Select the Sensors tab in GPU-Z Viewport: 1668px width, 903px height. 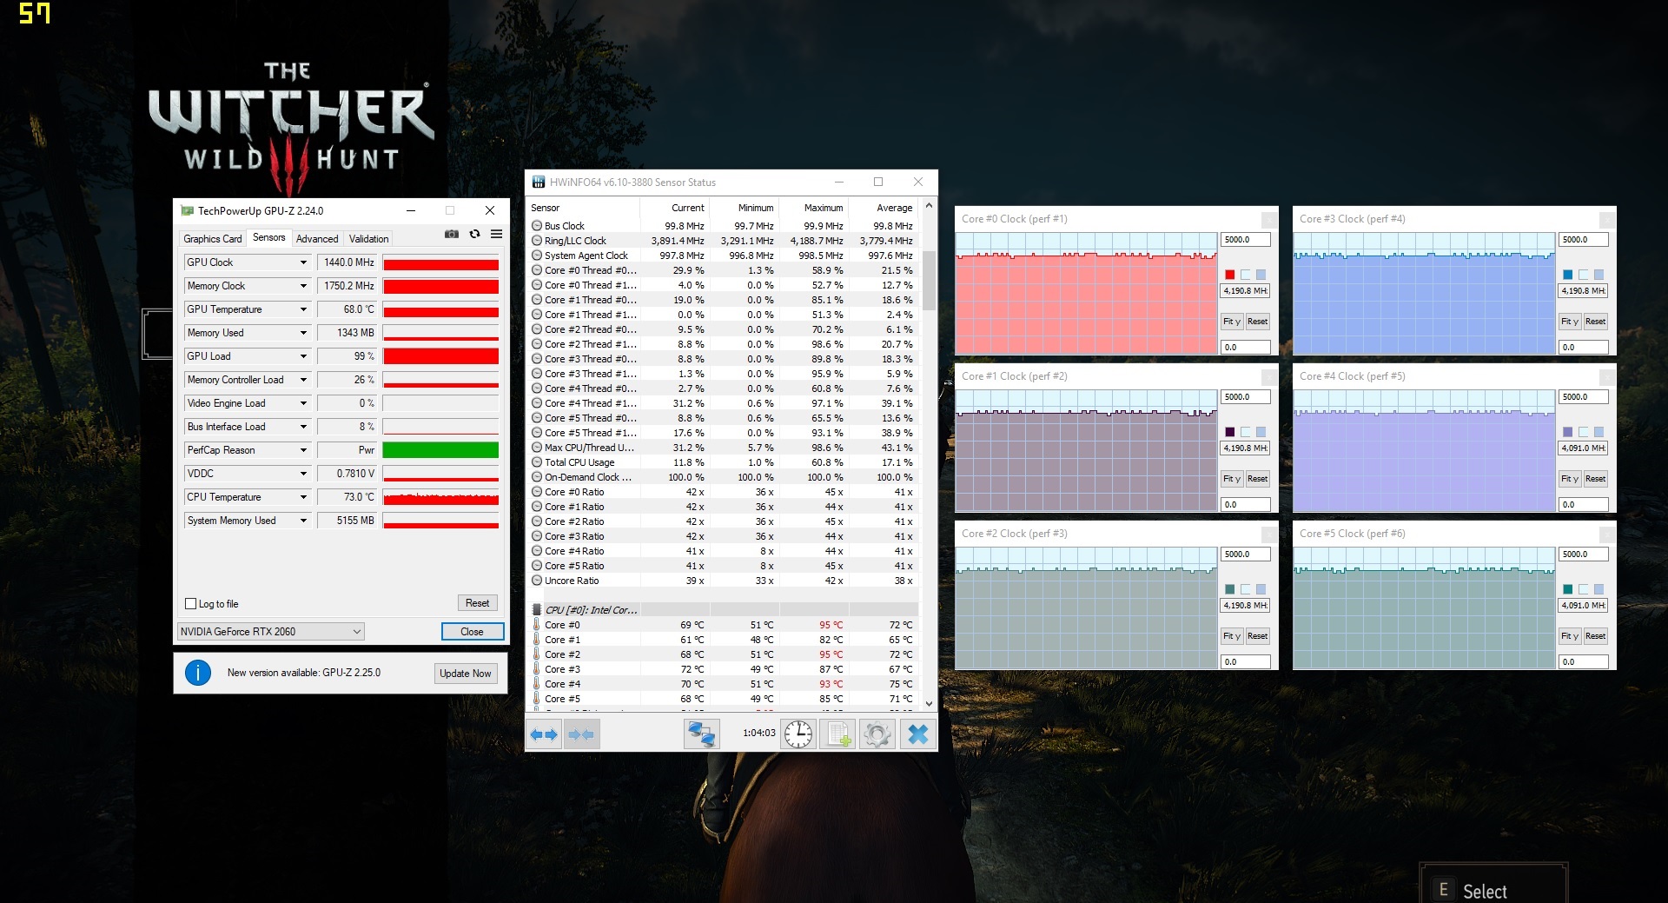click(x=268, y=237)
